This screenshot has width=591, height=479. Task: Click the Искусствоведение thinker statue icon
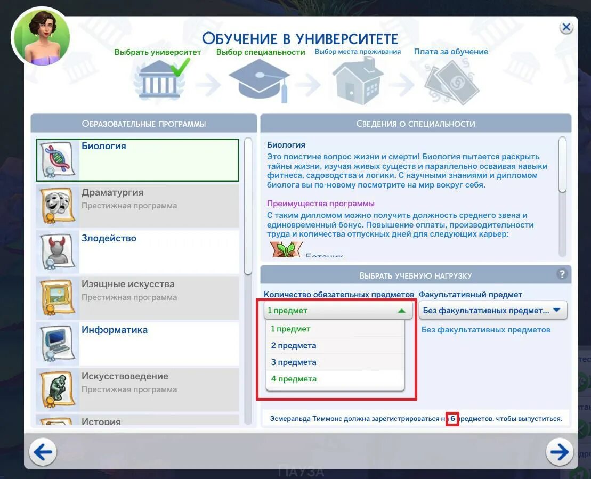(x=58, y=389)
